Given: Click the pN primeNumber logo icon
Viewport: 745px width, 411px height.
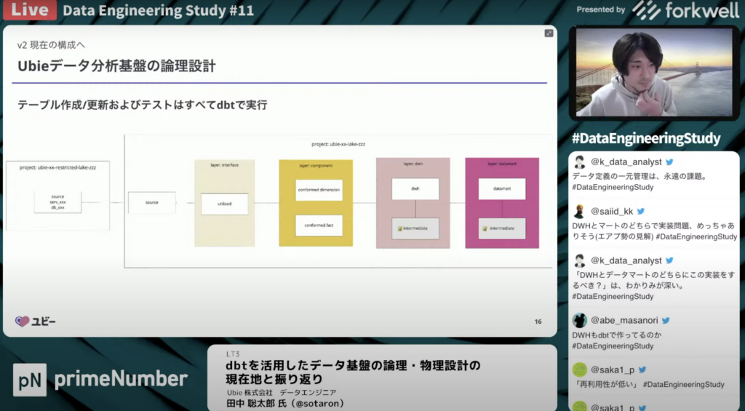Looking at the screenshot, I should 29,379.
